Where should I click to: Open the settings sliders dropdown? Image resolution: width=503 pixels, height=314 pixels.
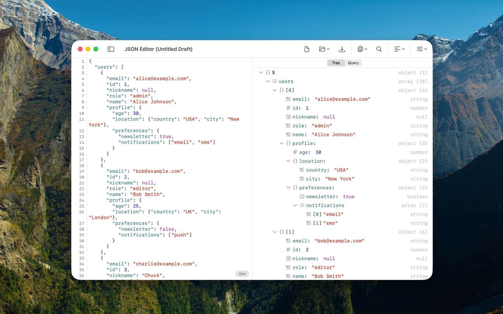point(422,49)
